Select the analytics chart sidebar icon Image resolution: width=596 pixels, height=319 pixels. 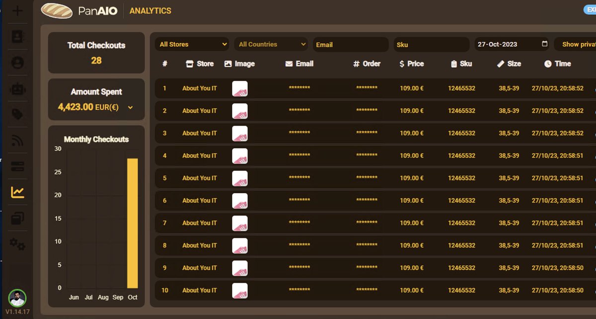click(x=17, y=193)
